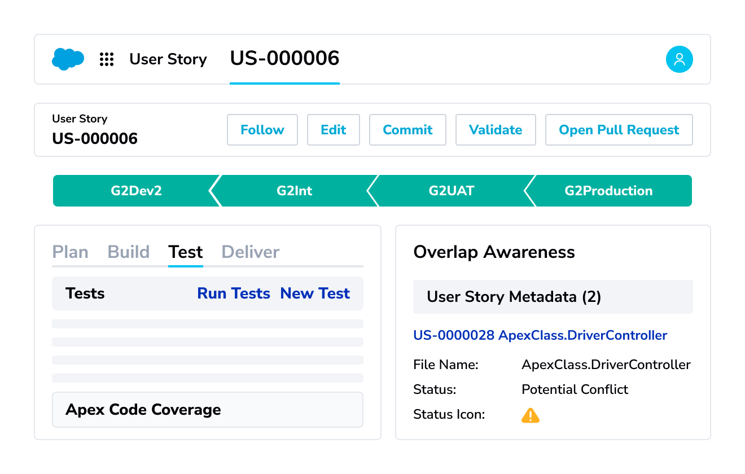Click the Salesforce cloud logo
Viewport: 745px width, 474px height.
(68, 59)
